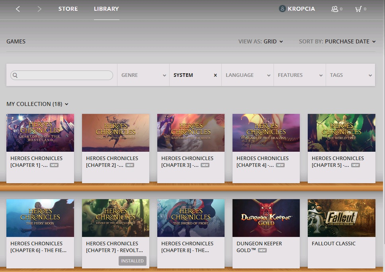Go forward with the right arrow
The width and height of the screenshot is (385, 272).
point(39,9)
